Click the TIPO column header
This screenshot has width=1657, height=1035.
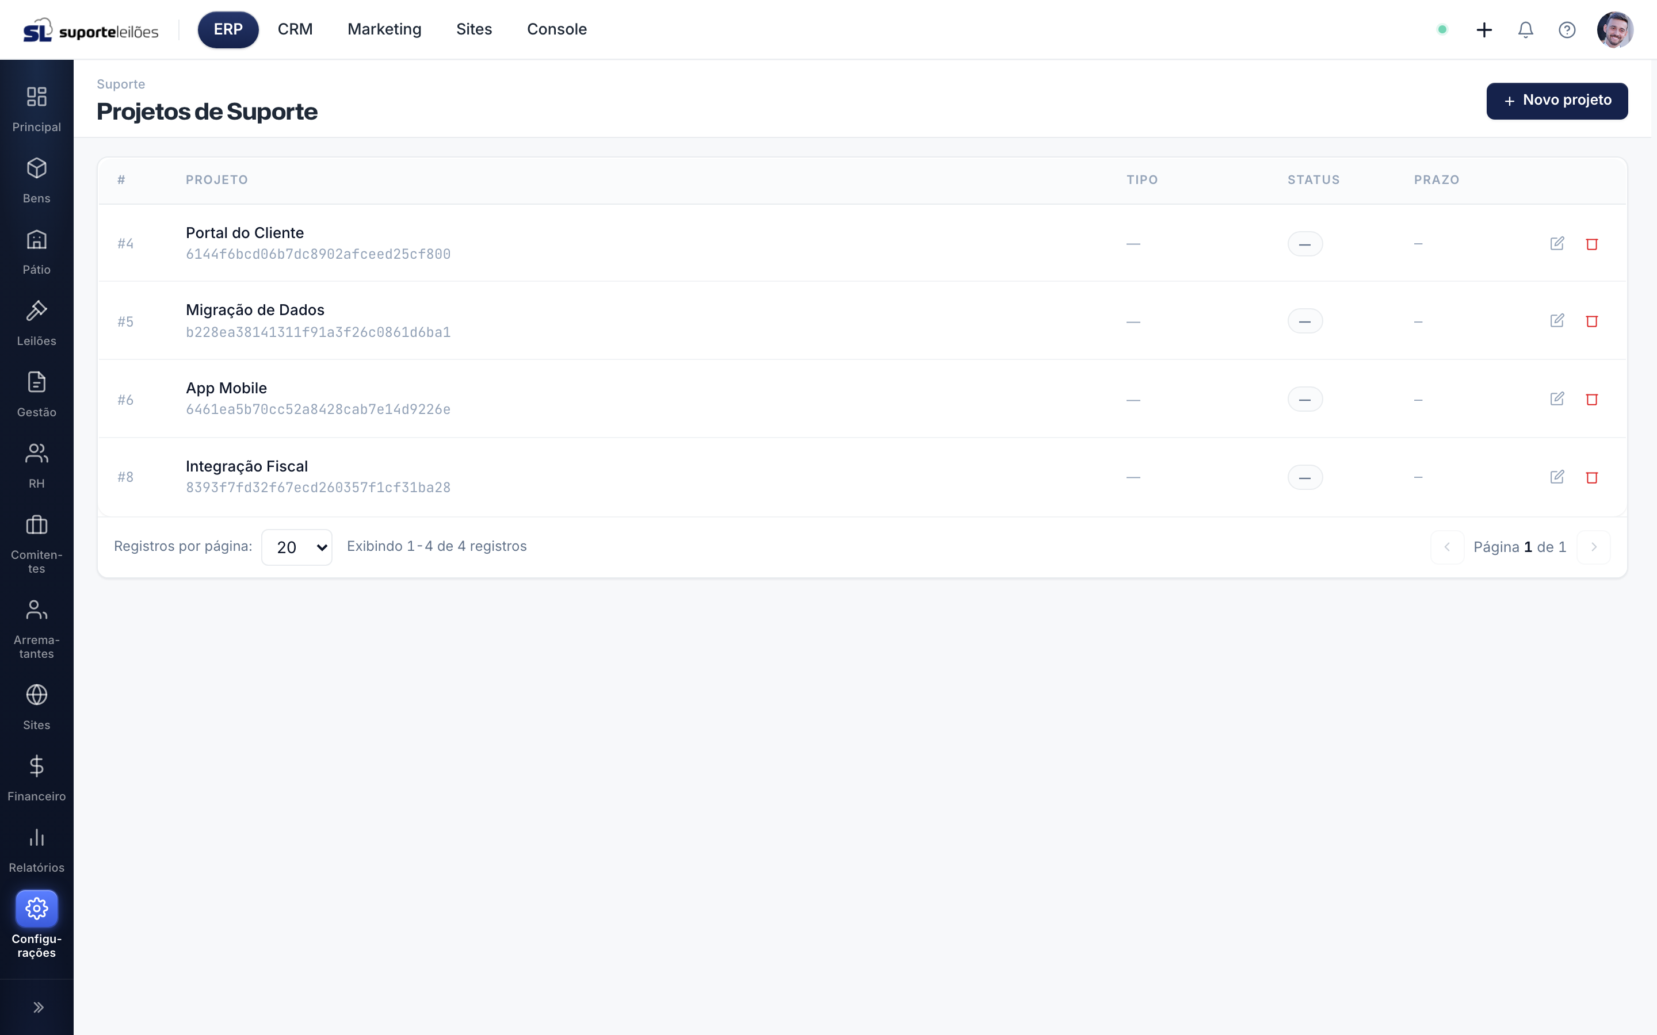pyautogui.click(x=1142, y=180)
